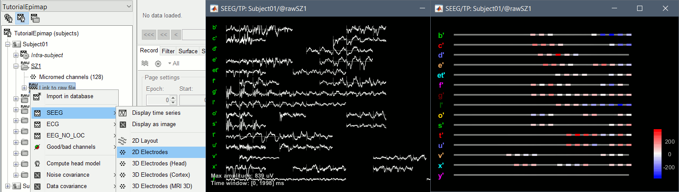This screenshot has height=192, width=679.
Task: Switch to functional data sorted by conditions
Action: tap(34, 18)
